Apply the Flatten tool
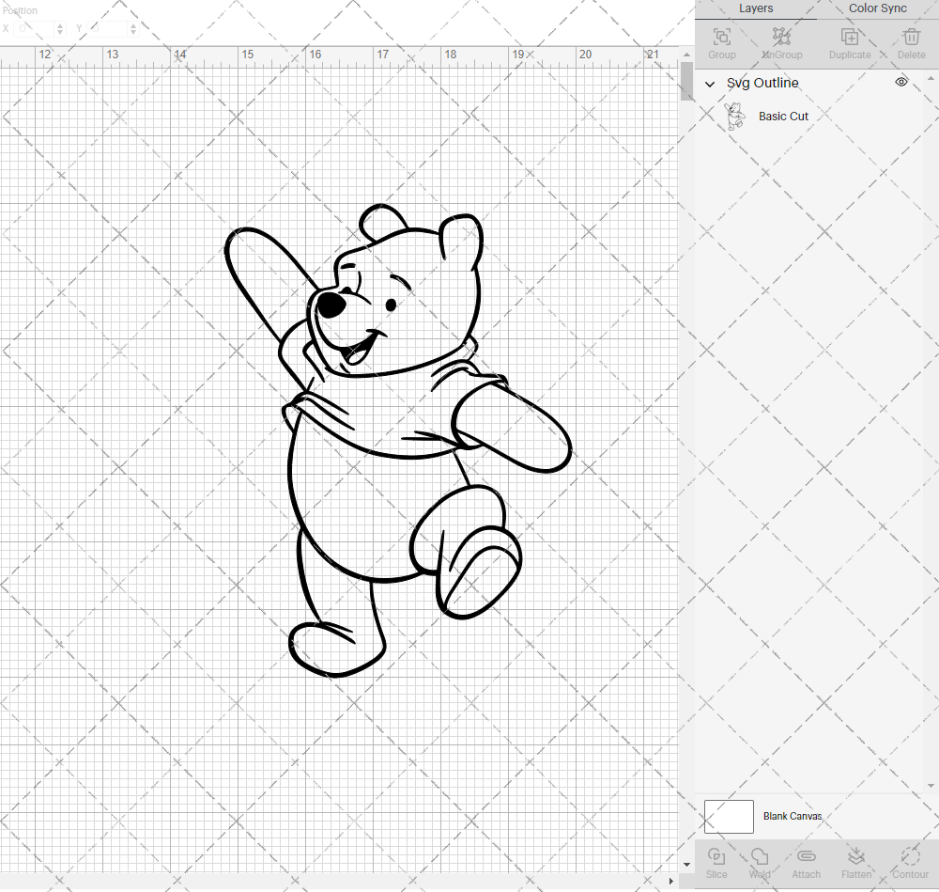 pyautogui.click(x=856, y=860)
